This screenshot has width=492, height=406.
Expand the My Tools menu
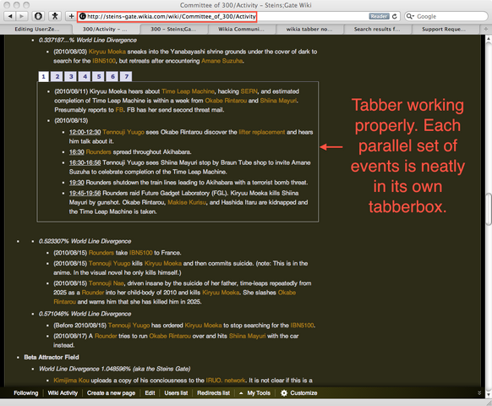[x=254, y=392]
